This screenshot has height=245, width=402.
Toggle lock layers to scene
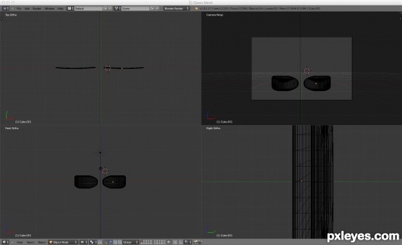tap(169, 242)
